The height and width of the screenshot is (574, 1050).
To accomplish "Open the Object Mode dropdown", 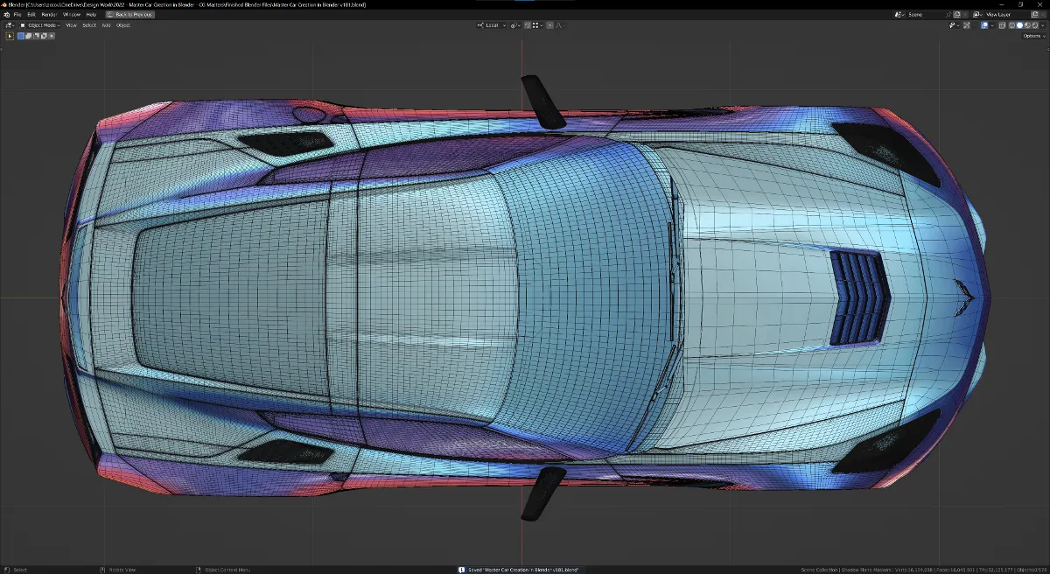I will (39, 25).
